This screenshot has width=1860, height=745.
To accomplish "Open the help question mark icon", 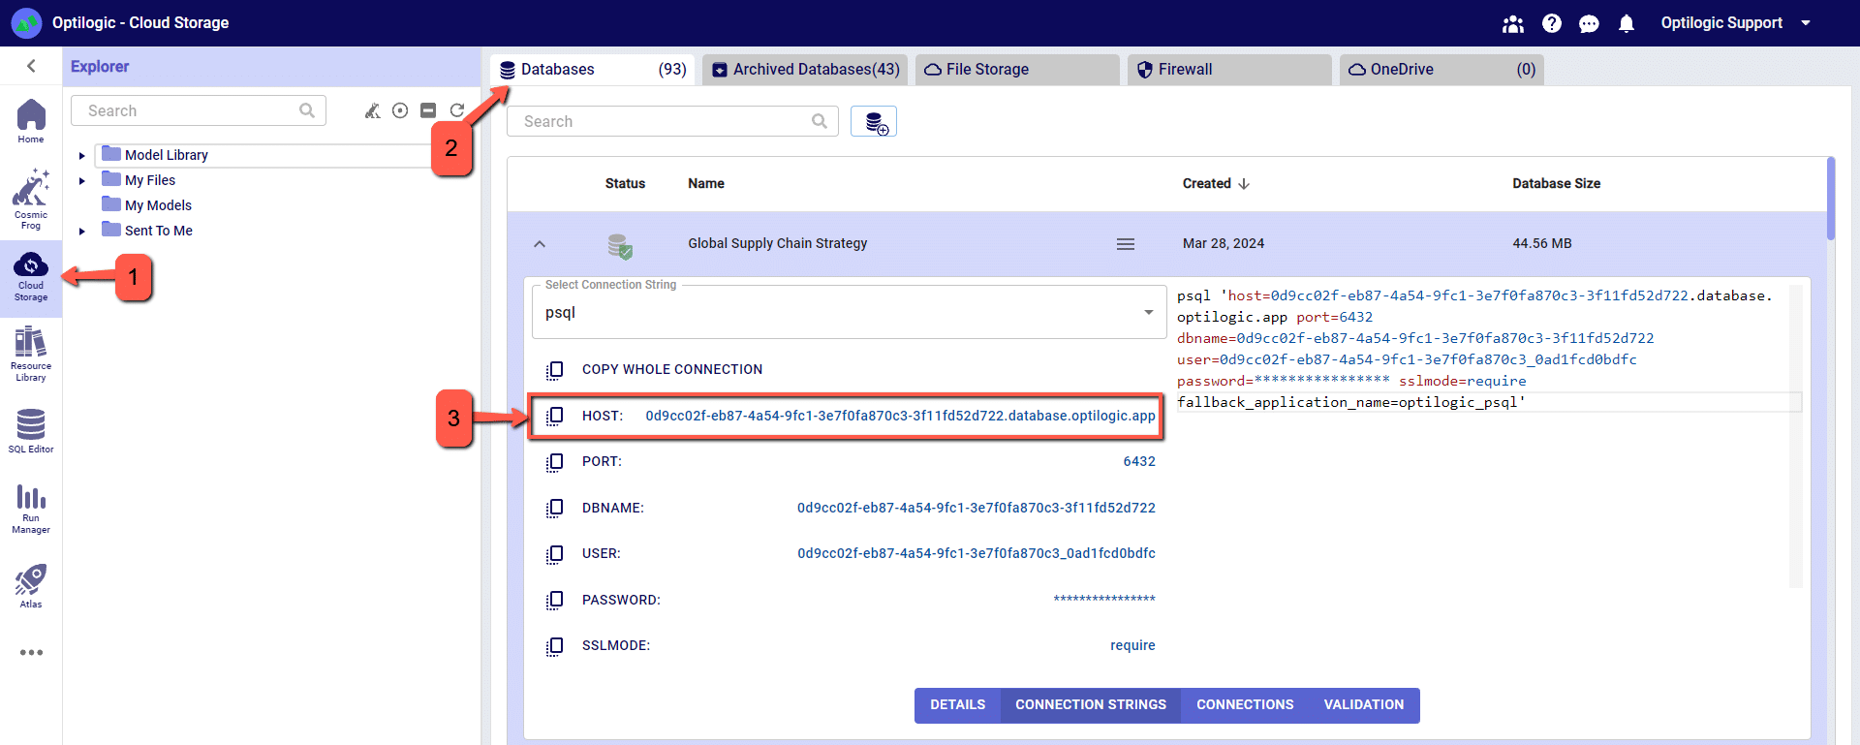I will (x=1552, y=23).
